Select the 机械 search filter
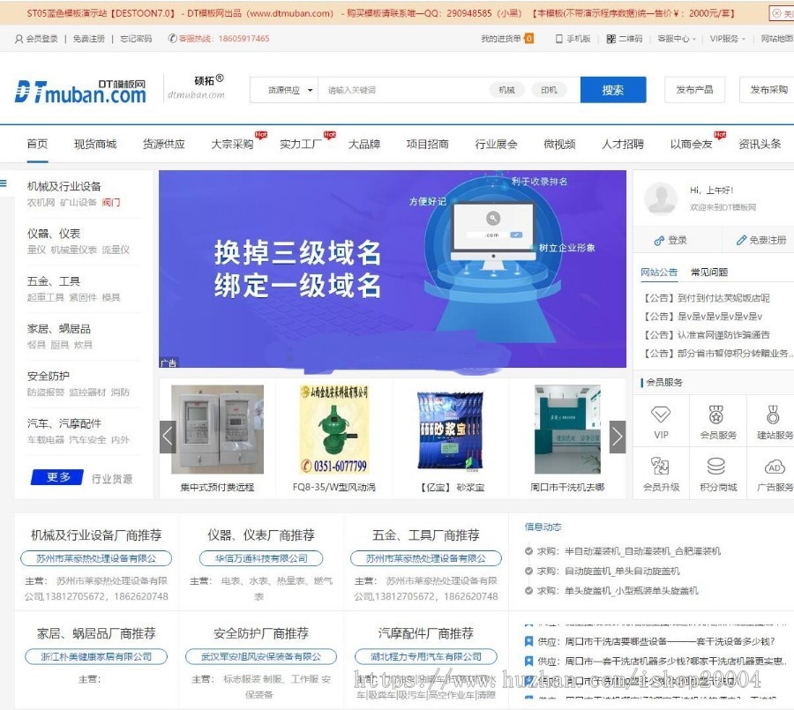This screenshot has width=794, height=710. [x=507, y=89]
